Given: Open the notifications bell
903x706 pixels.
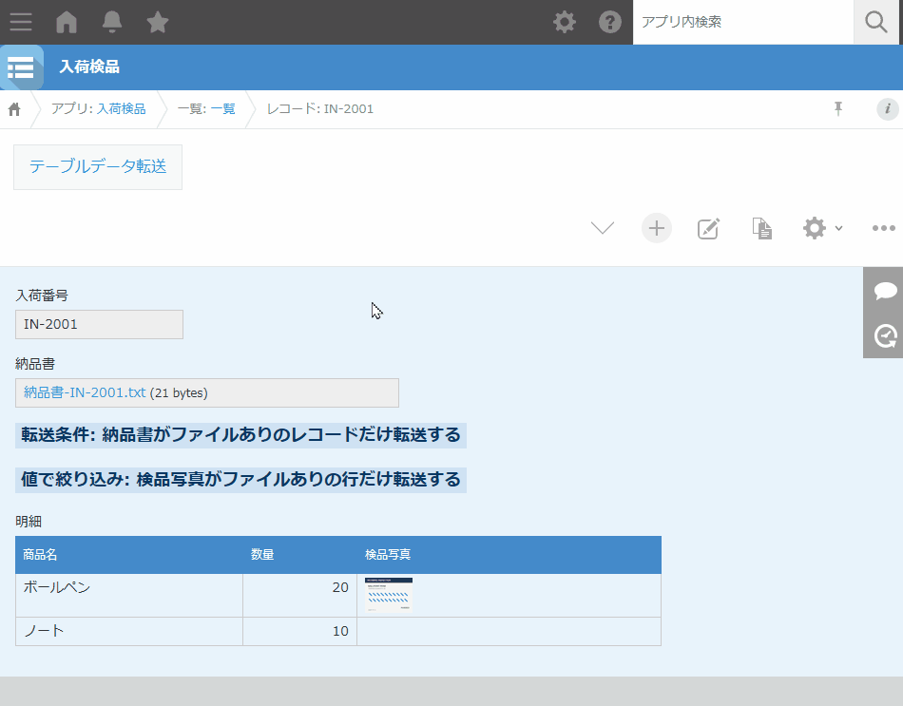Looking at the screenshot, I should tap(112, 22).
